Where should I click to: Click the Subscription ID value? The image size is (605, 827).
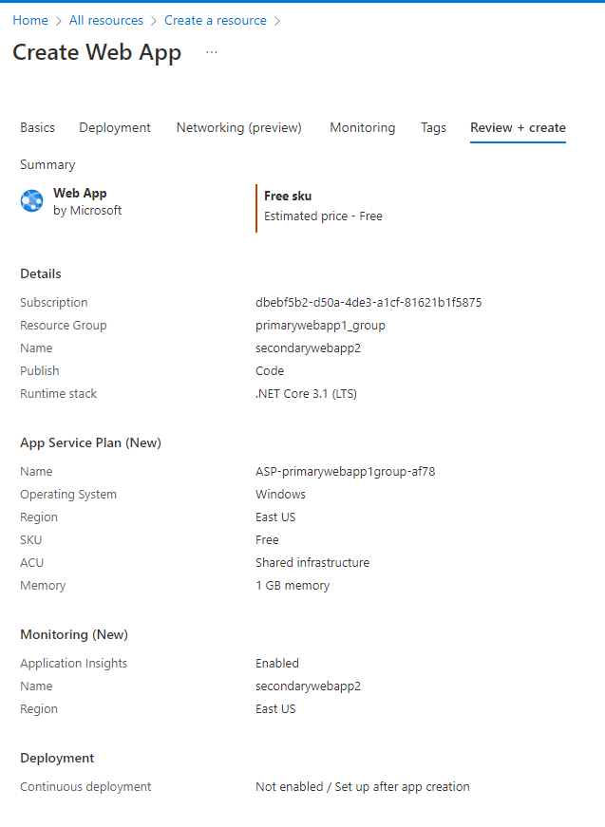(x=368, y=302)
